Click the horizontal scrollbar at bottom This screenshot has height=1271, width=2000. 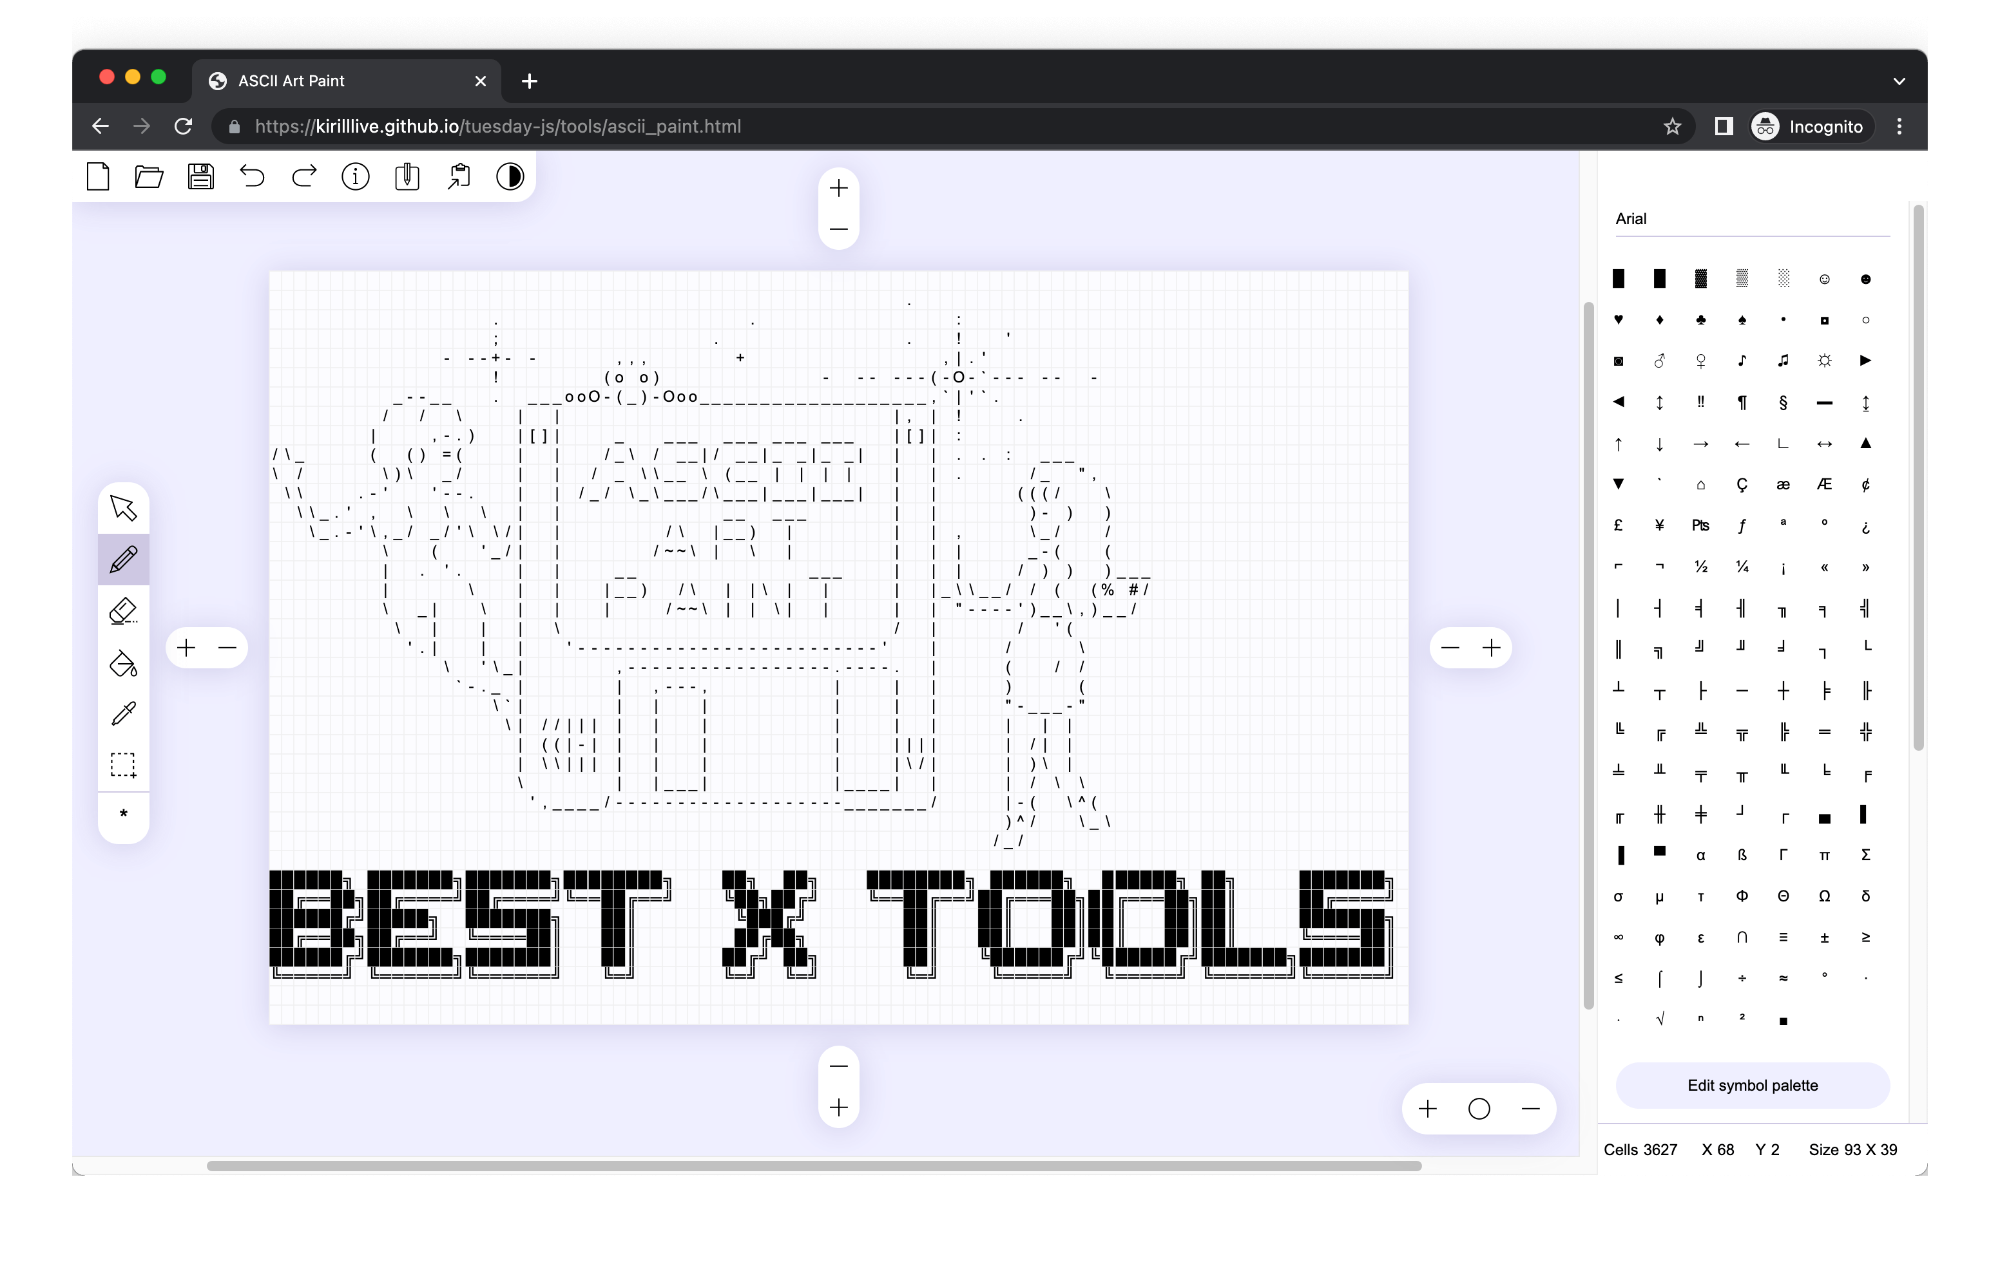(x=814, y=1165)
